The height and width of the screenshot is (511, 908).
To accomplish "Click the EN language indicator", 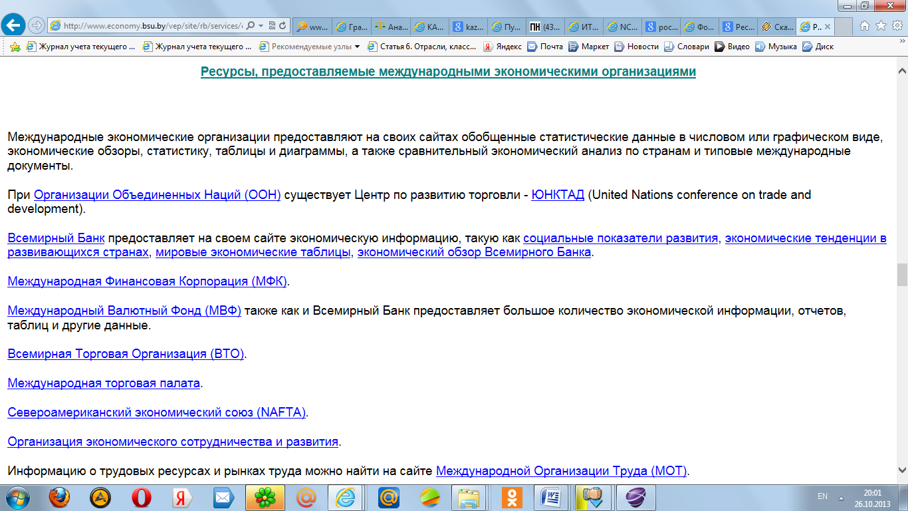I will point(822,496).
